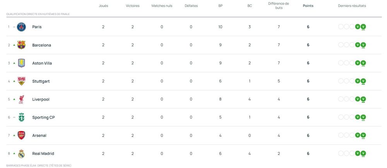Open the Liverpool team link

[x=41, y=99]
